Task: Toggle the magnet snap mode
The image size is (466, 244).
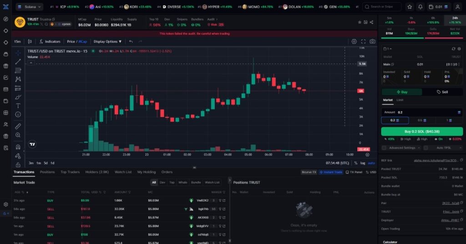Action: (18, 147)
